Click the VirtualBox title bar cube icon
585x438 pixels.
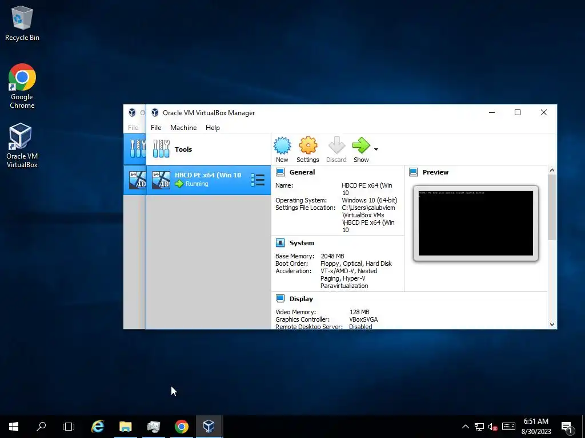[x=155, y=112]
